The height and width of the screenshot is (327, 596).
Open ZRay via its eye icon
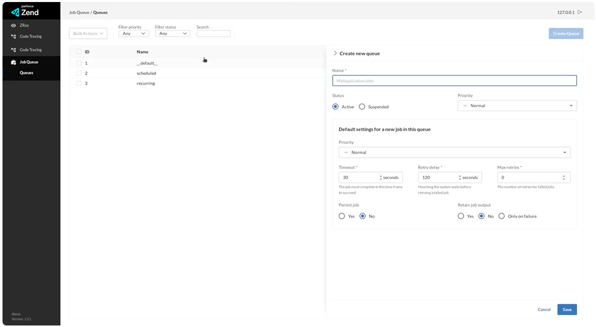click(13, 25)
